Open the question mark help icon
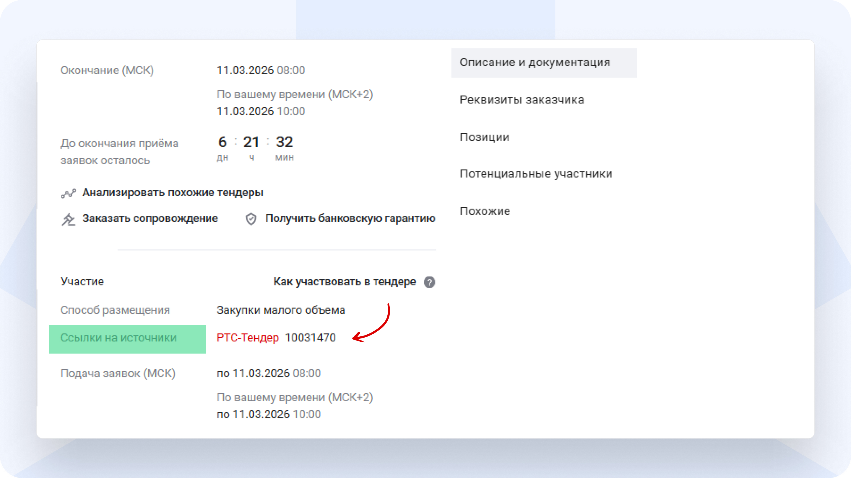 [x=430, y=282]
